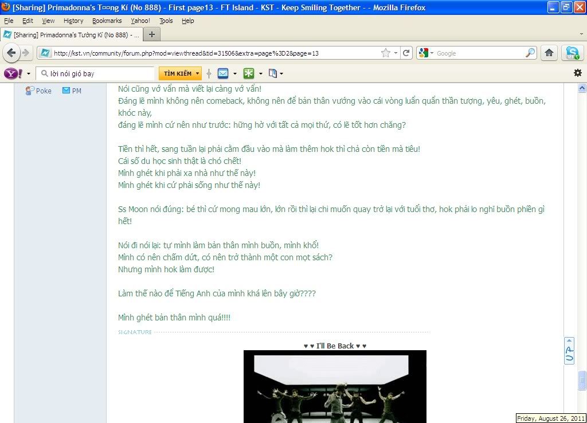Click the PM link
587x423 pixels.
(72, 91)
